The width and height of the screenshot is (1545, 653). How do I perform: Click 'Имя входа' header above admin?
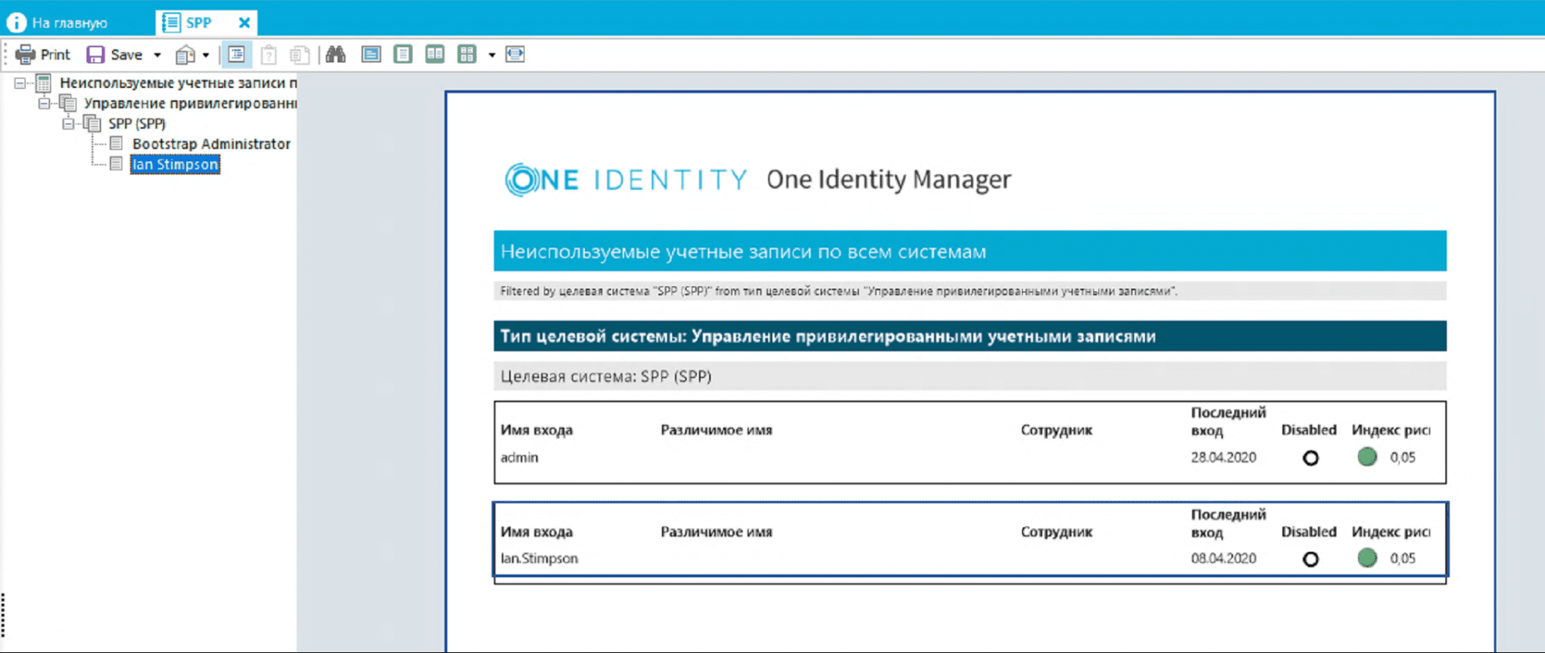[x=537, y=430]
